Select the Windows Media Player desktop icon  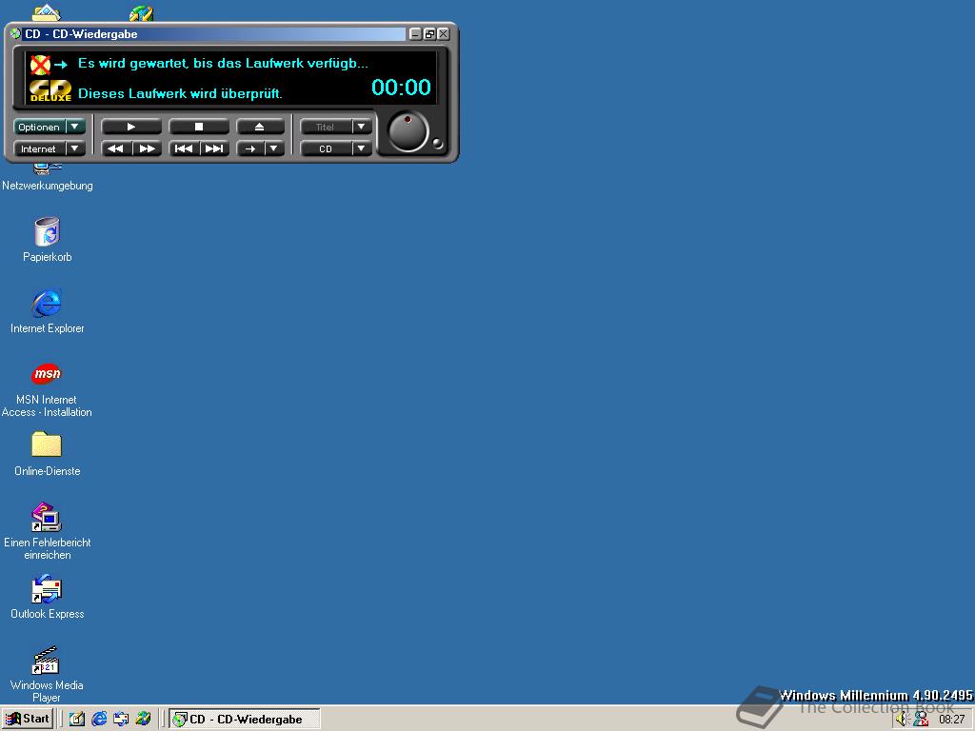[46, 661]
